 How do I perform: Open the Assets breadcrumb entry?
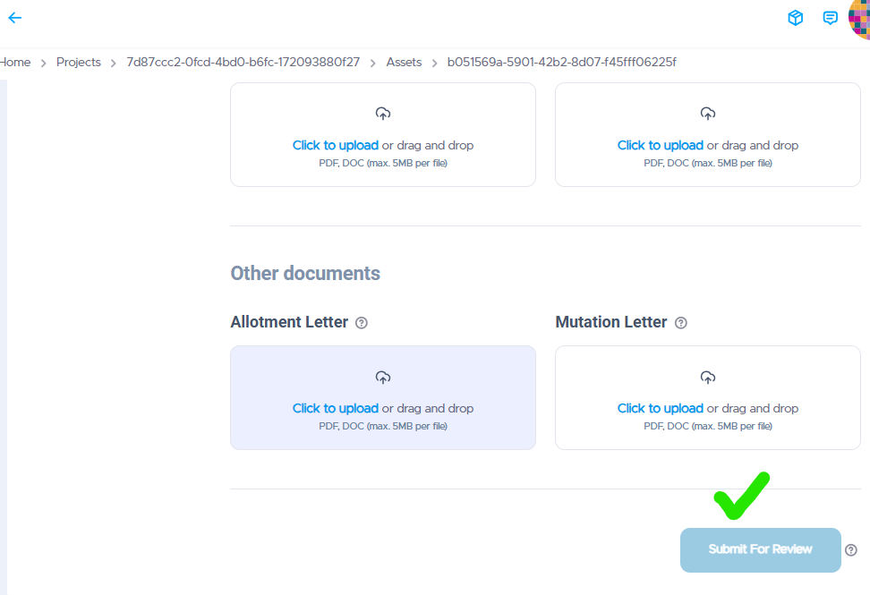[404, 62]
